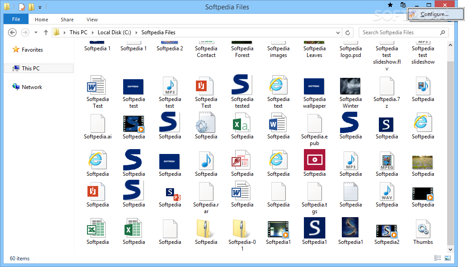The height and width of the screenshot is (267, 465).
Task: Select the Softpedia test slideshow.flv file
Action: click(387, 57)
